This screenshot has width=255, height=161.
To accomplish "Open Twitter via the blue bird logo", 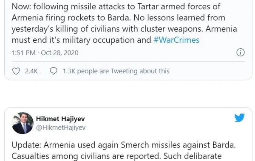I will tap(239, 117).
